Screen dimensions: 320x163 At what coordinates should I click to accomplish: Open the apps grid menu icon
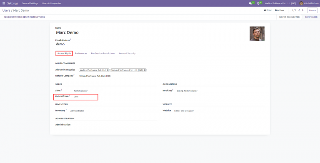4,3
